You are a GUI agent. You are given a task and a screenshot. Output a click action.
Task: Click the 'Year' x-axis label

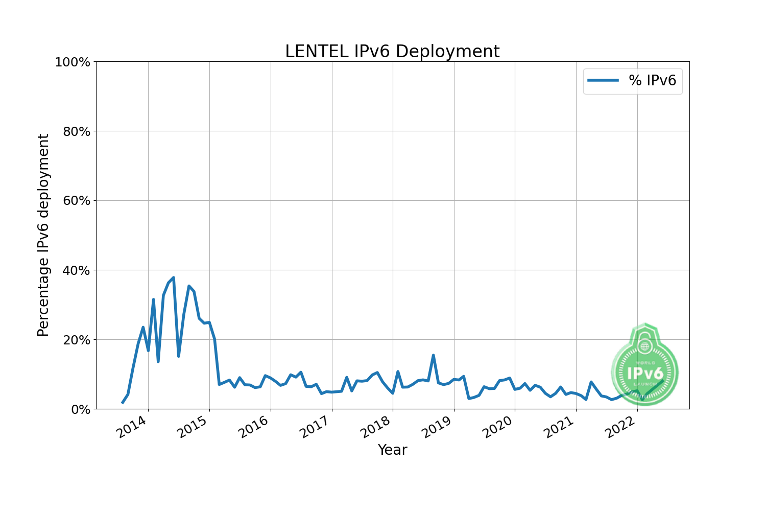coord(392,450)
